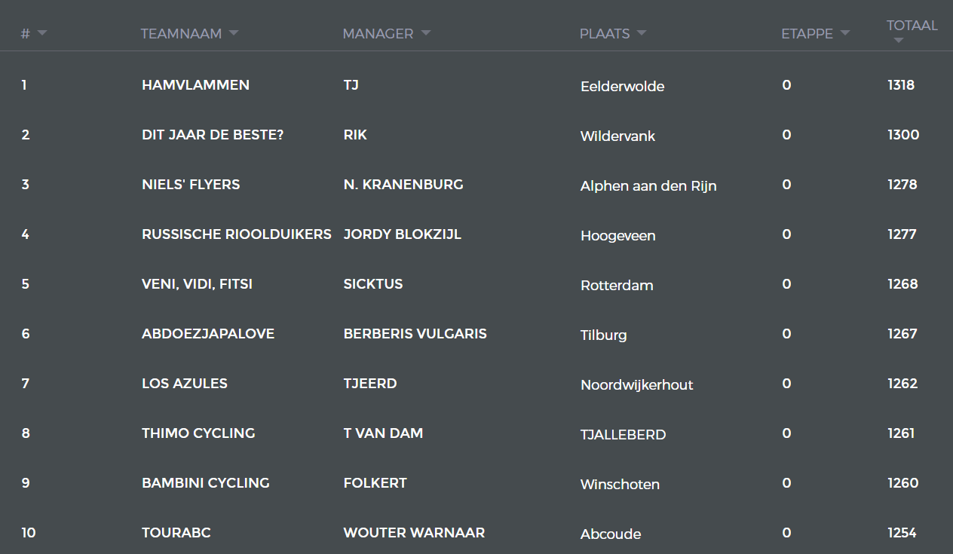Click the sort arrow next to MANAGER

pos(426,33)
